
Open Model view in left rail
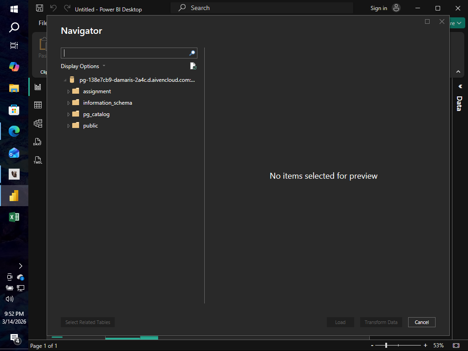(x=38, y=123)
